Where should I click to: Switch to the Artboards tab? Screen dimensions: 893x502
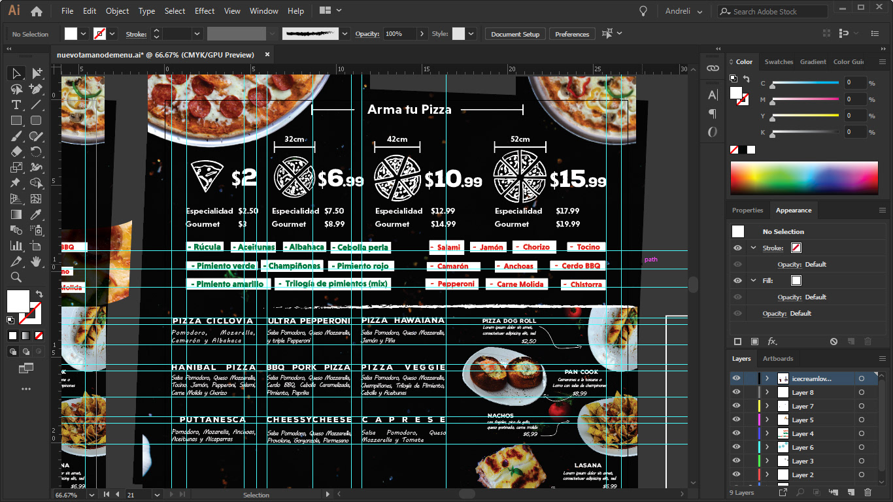click(778, 358)
